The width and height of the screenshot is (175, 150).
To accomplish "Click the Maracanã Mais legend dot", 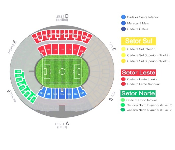I will point(123,23).
